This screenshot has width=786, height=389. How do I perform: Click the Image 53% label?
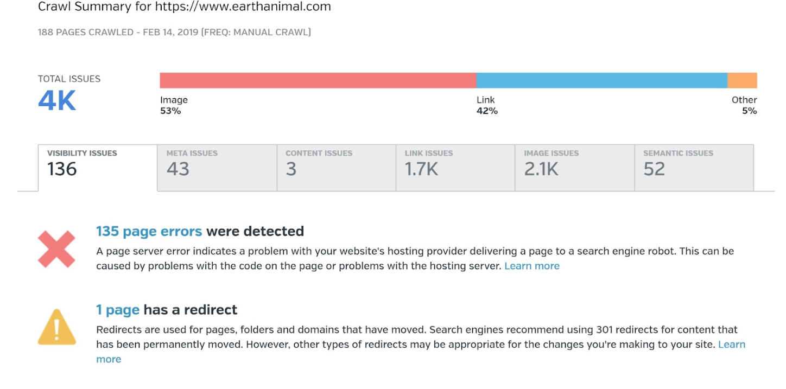pyautogui.click(x=174, y=105)
